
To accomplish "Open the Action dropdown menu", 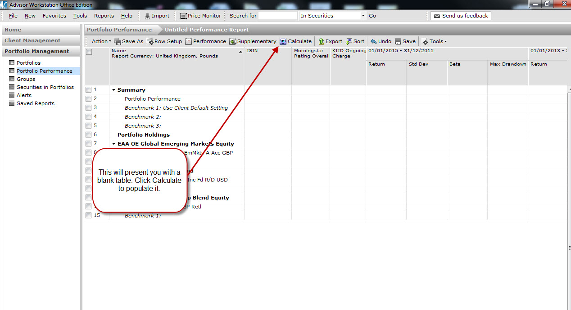I will point(101,41).
